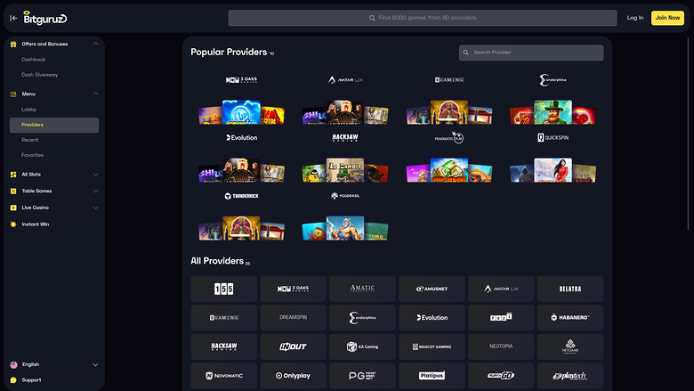
Task: Focus the Search Provider input field
Action: coord(531,53)
